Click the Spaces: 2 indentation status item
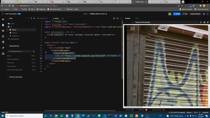Screen dimensions: 210x118 click(x=189, y=112)
